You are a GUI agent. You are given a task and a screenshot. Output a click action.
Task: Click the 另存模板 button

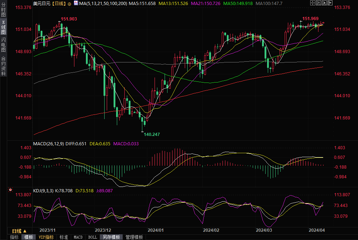click(x=111, y=237)
